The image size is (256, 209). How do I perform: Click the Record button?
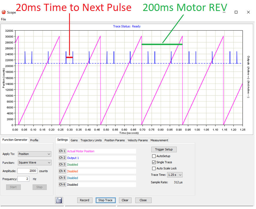point(85,200)
